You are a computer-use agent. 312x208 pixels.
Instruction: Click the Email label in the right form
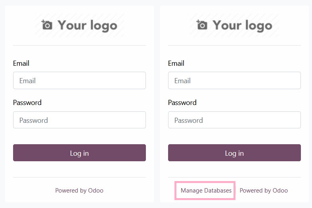tap(176, 63)
